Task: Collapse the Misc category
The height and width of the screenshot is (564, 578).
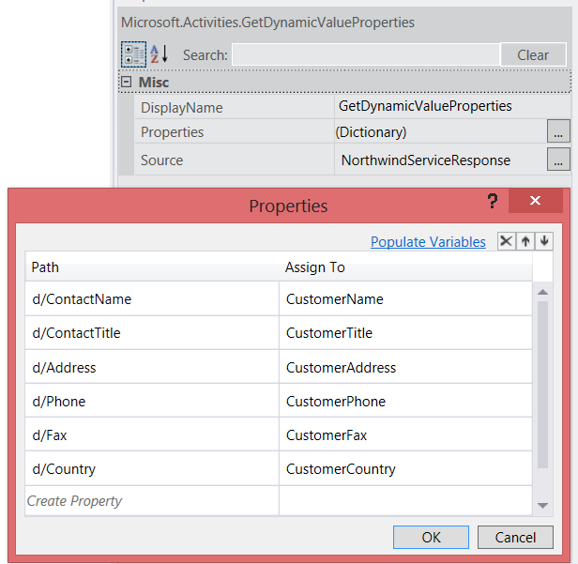Action: (x=126, y=82)
